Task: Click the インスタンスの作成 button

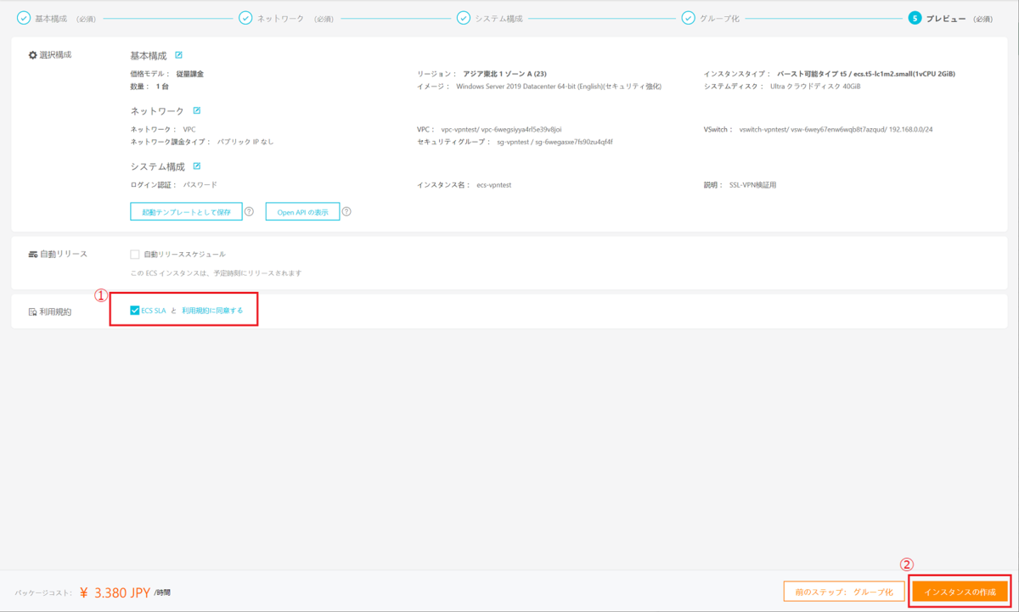Action: pos(960,592)
